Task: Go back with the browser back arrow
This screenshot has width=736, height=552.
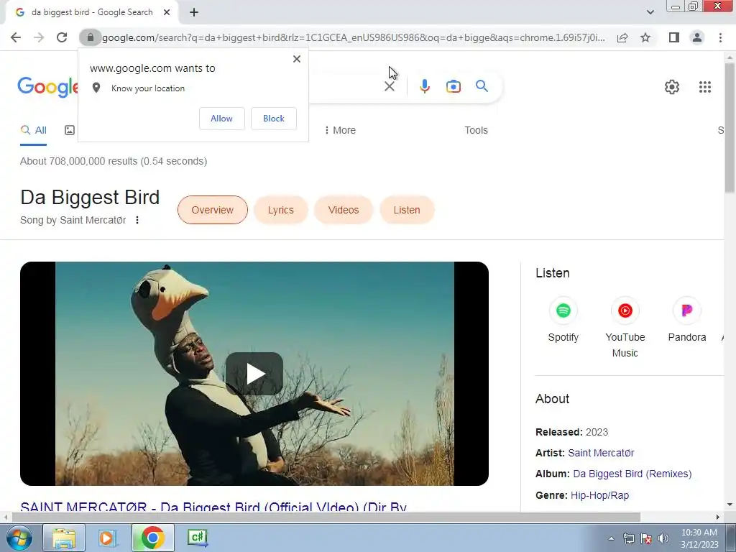Action: (16, 37)
